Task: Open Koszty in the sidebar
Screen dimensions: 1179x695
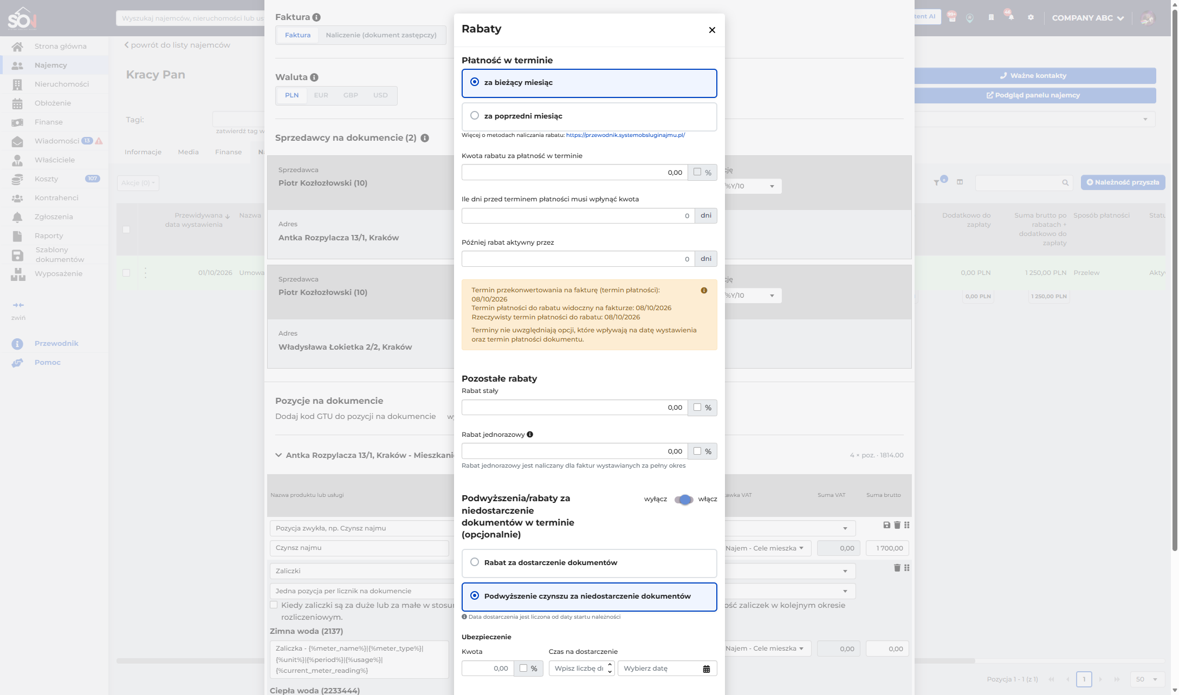Action: click(54, 179)
